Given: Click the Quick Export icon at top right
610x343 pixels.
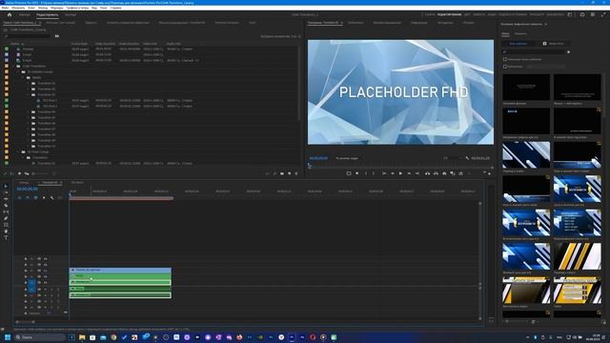Looking at the screenshot, I should pos(582,15).
